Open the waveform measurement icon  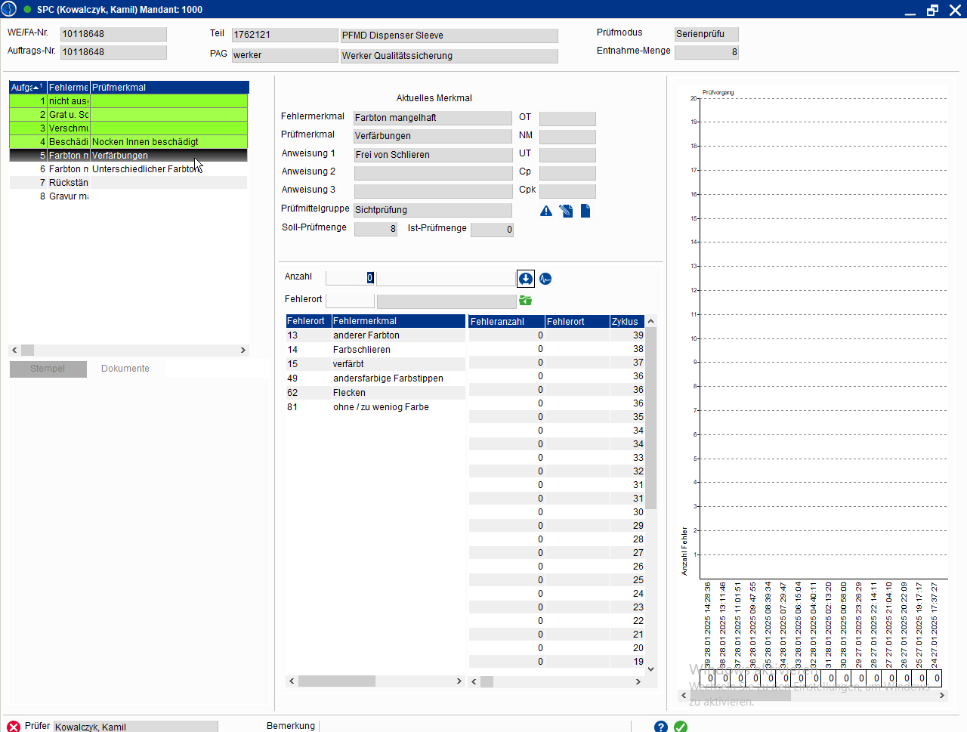(x=545, y=279)
